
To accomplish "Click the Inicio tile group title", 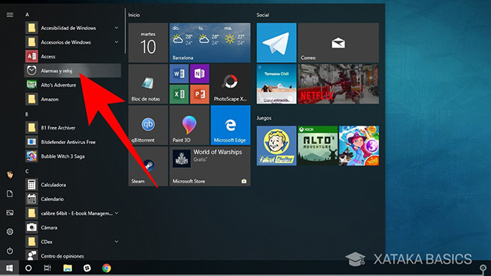I will (x=134, y=15).
